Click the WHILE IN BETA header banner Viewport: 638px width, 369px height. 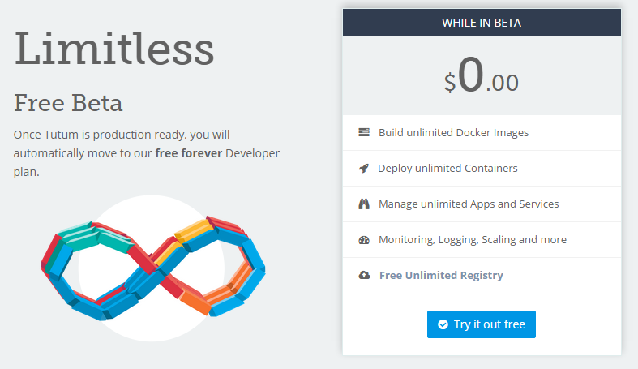pyautogui.click(x=482, y=23)
